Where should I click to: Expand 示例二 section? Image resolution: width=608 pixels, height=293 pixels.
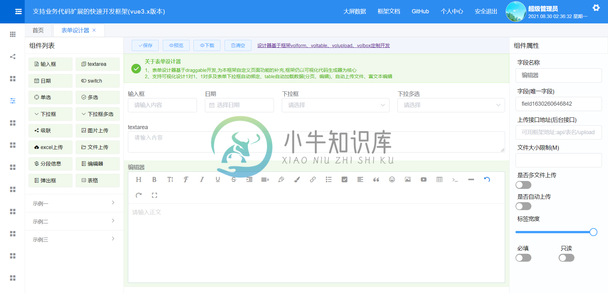coord(74,221)
